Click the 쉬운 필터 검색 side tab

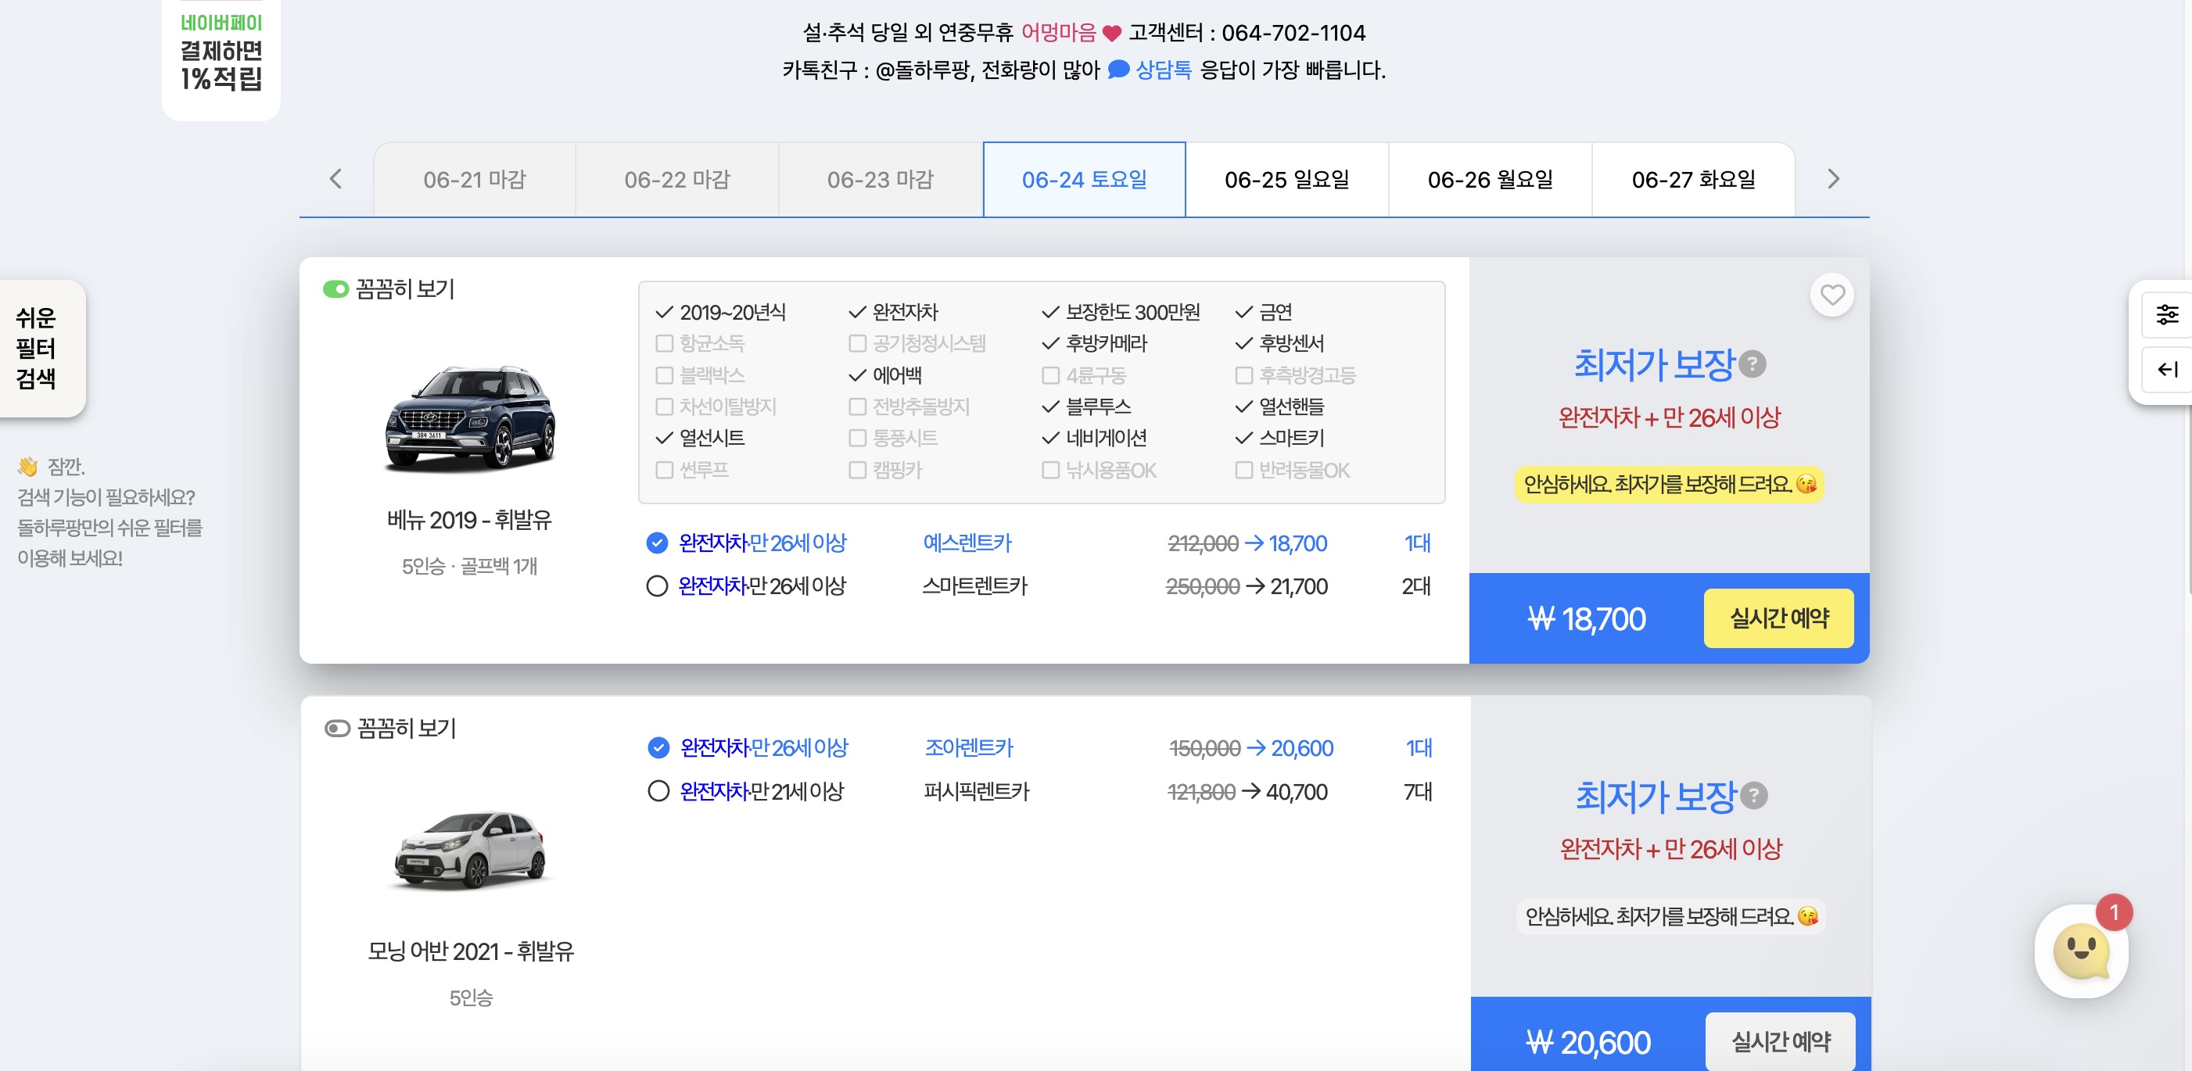(x=38, y=348)
